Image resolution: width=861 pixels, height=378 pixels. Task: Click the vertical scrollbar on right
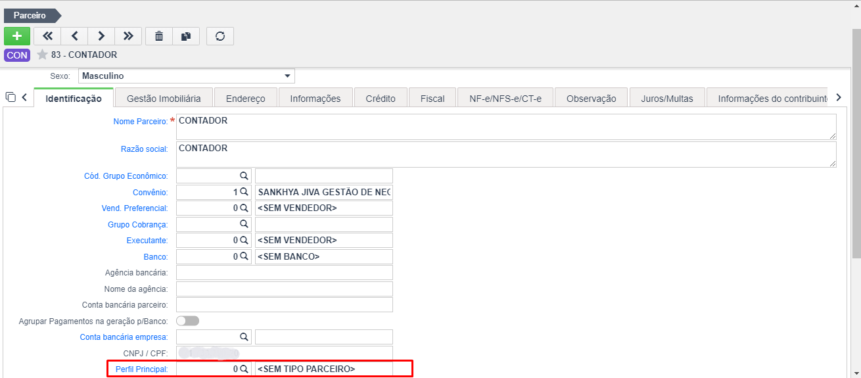click(x=856, y=145)
